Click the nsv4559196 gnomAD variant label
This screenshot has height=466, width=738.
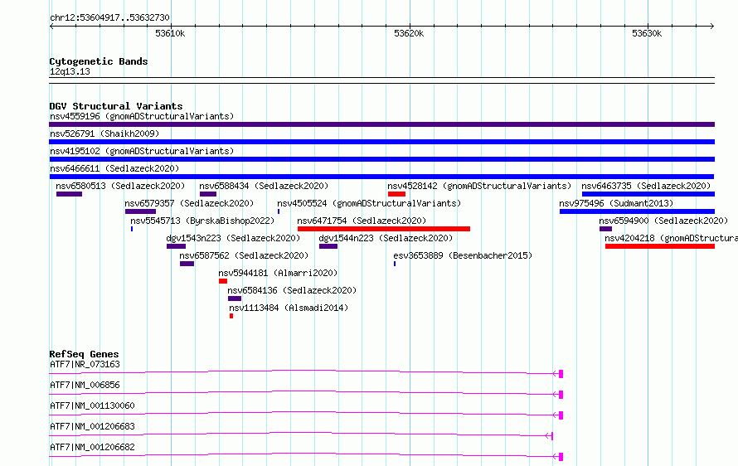[142, 116]
